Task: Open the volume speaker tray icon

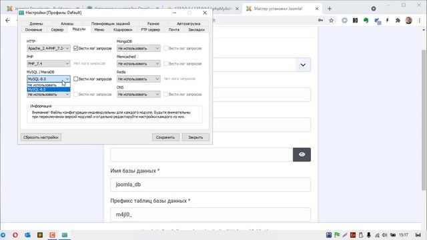Action: coord(384,235)
